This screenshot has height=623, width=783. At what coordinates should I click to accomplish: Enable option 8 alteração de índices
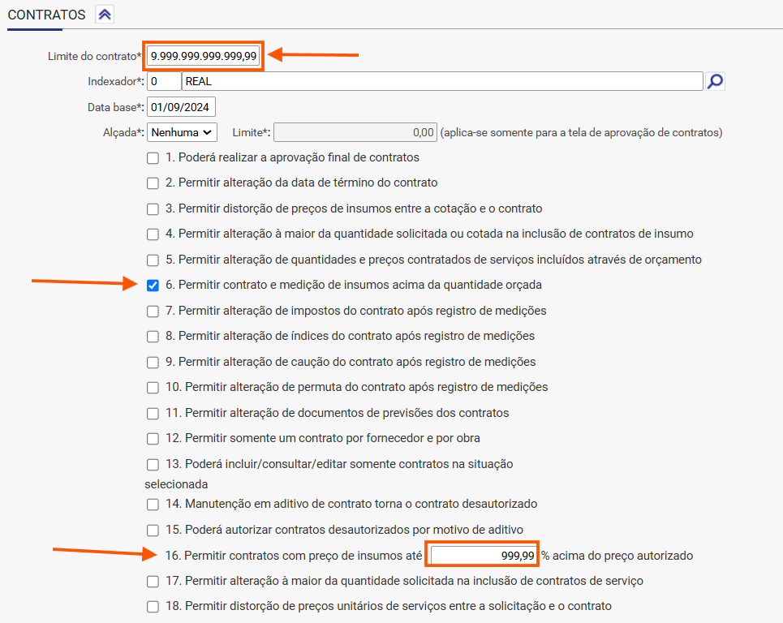coord(153,337)
